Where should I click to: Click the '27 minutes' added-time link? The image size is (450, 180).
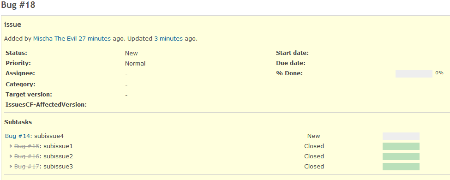95,38
